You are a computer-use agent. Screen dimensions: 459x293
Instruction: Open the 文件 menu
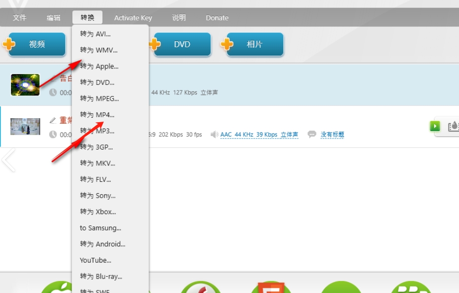pyautogui.click(x=19, y=18)
